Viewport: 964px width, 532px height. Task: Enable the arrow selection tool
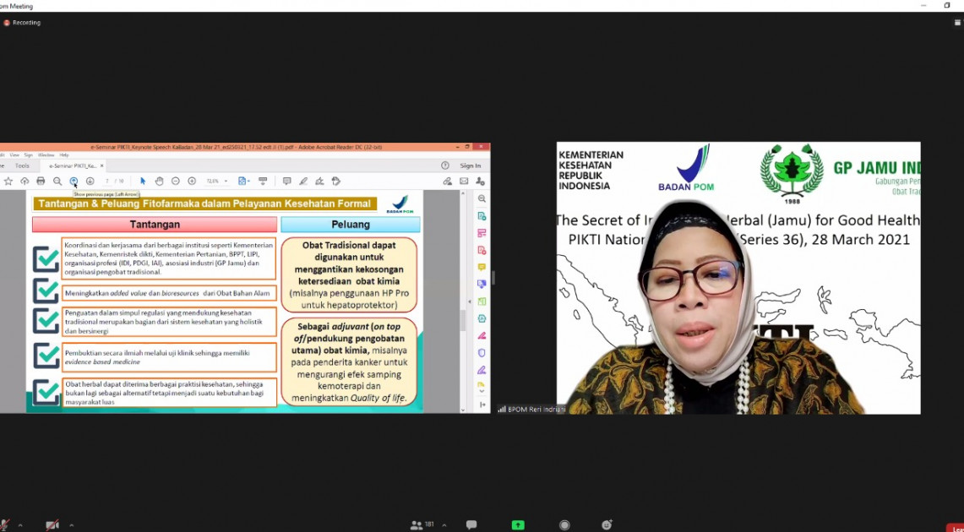tap(143, 182)
